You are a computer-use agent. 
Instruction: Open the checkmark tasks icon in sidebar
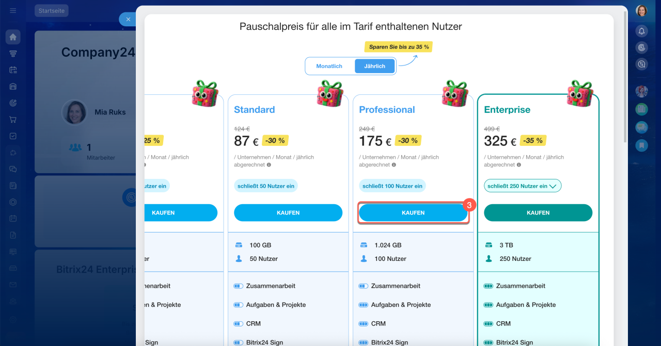[x=13, y=136]
